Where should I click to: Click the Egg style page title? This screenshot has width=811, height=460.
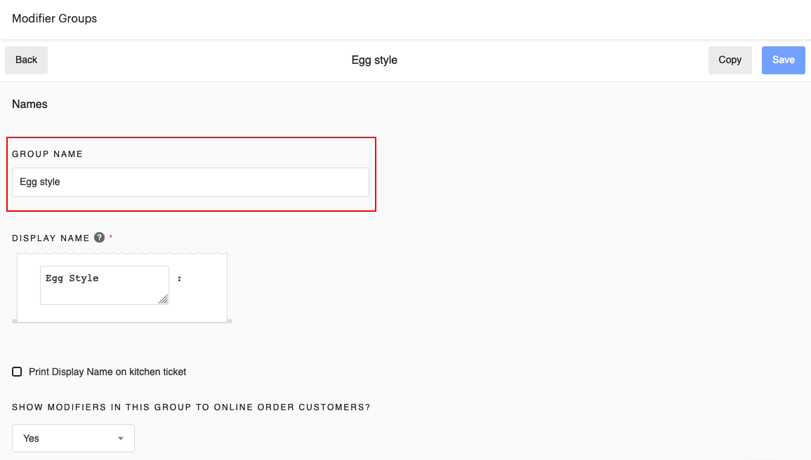[x=374, y=60]
